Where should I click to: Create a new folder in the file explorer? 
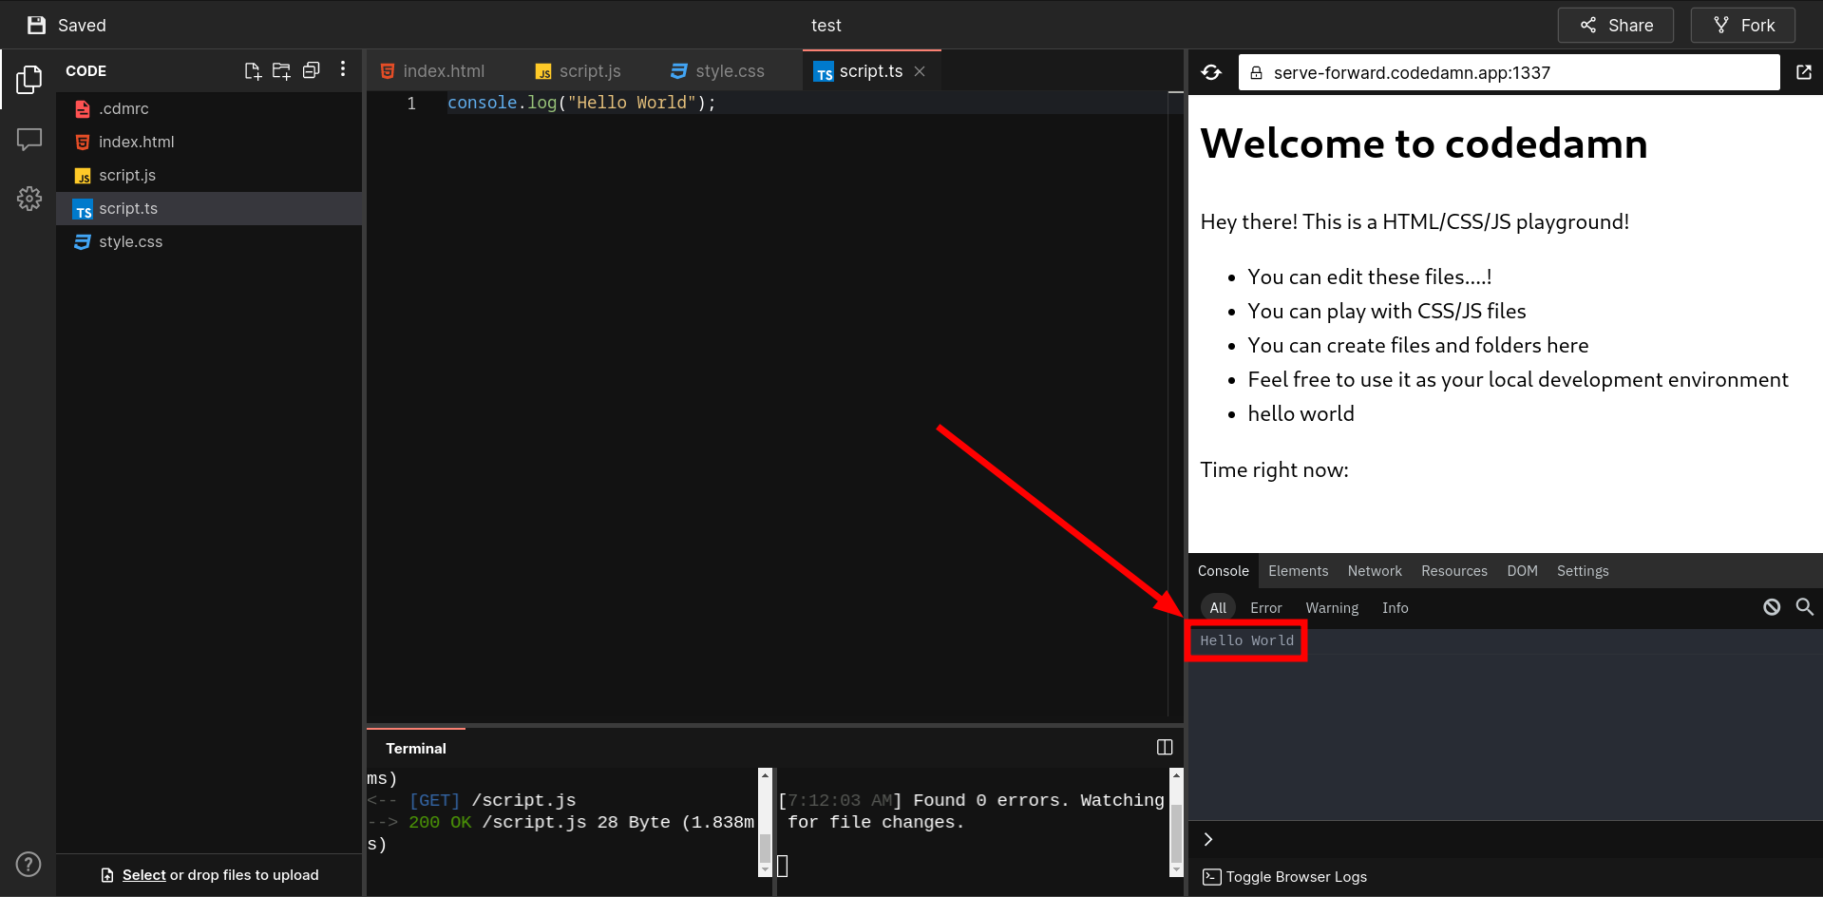pos(281,69)
